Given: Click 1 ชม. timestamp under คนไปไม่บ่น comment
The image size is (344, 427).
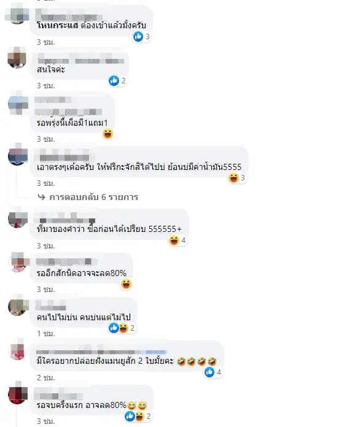Looking at the screenshot, I should click(x=46, y=333).
